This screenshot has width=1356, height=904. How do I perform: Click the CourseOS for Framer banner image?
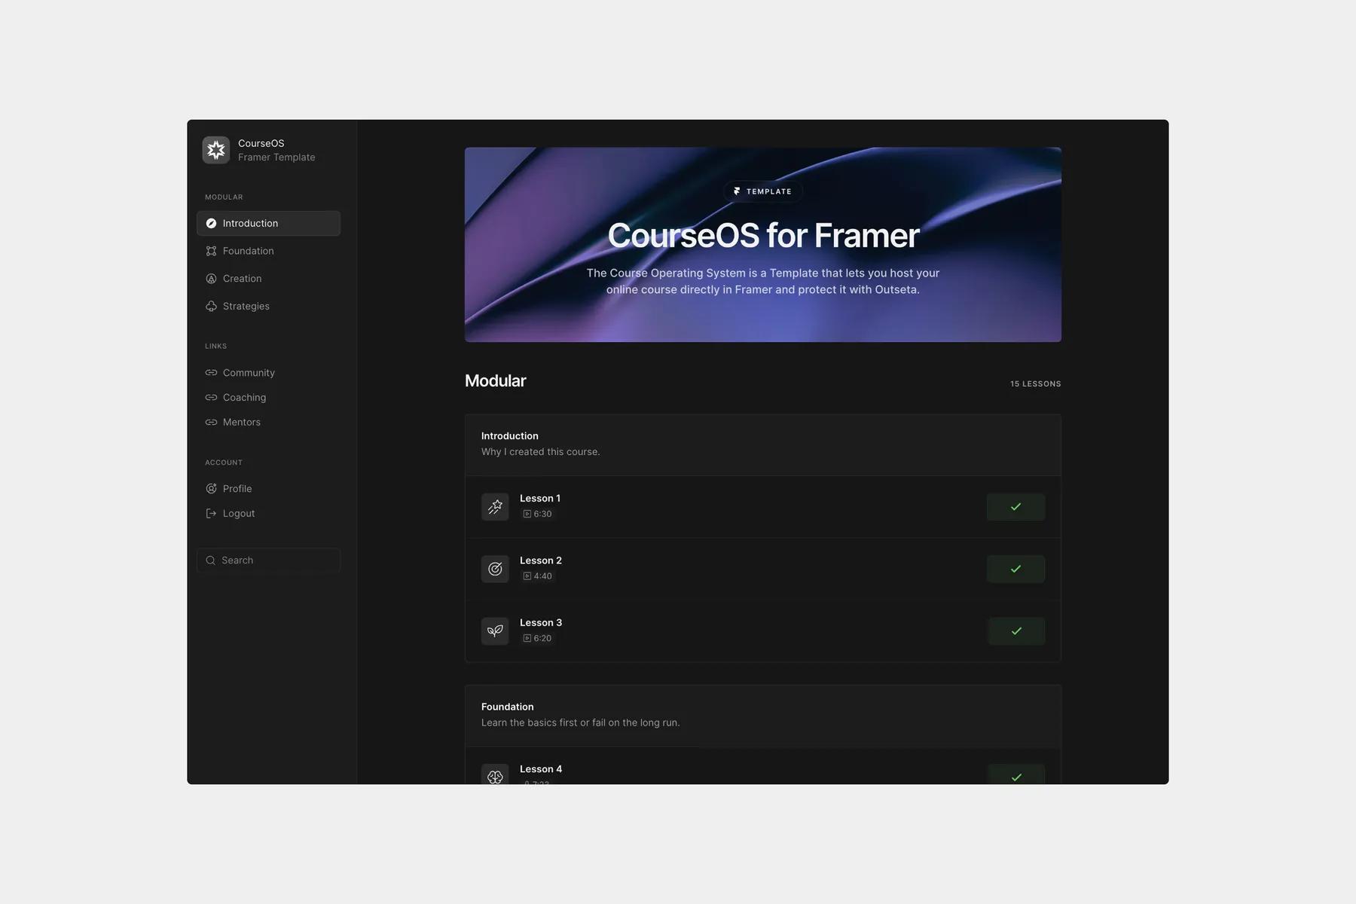pyautogui.click(x=763, y=245)
